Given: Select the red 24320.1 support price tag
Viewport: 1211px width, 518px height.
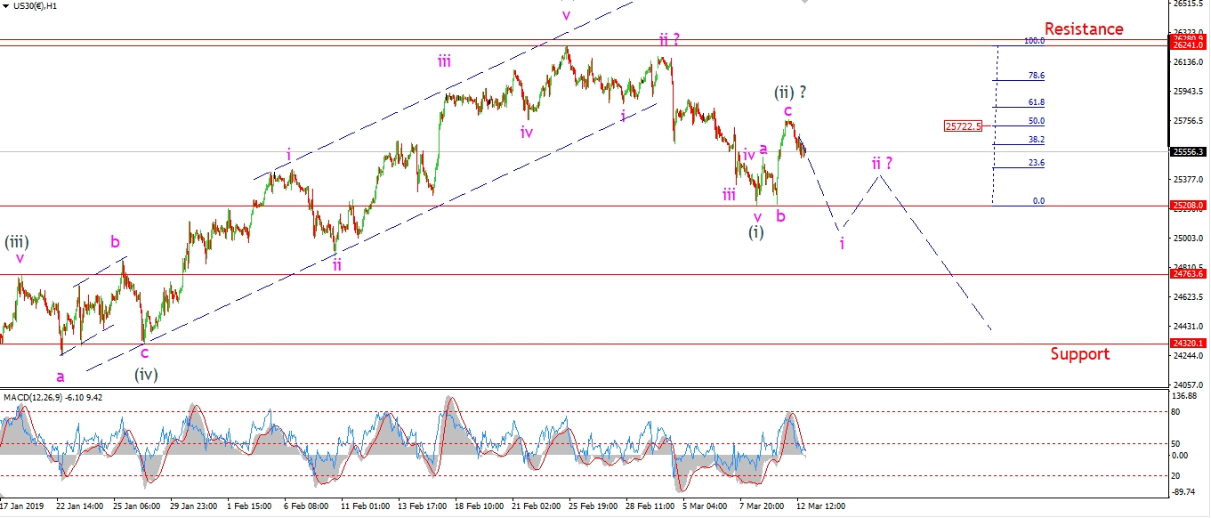Looking at the screenshot, I should coord(1189,344).
